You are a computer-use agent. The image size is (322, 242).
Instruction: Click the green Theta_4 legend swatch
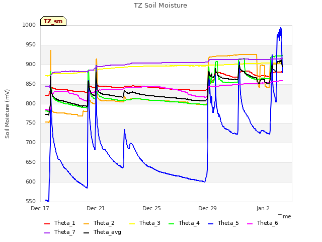(x=171, y=224)
